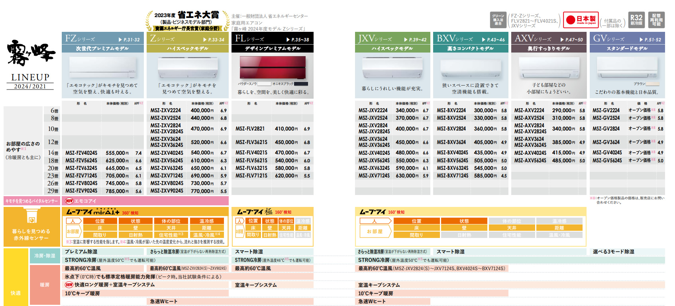Click the LINEUP 2024/2021 title
The width and height of the screenshot is (675, 306).
pyautogui.click(x=30, y=81)
